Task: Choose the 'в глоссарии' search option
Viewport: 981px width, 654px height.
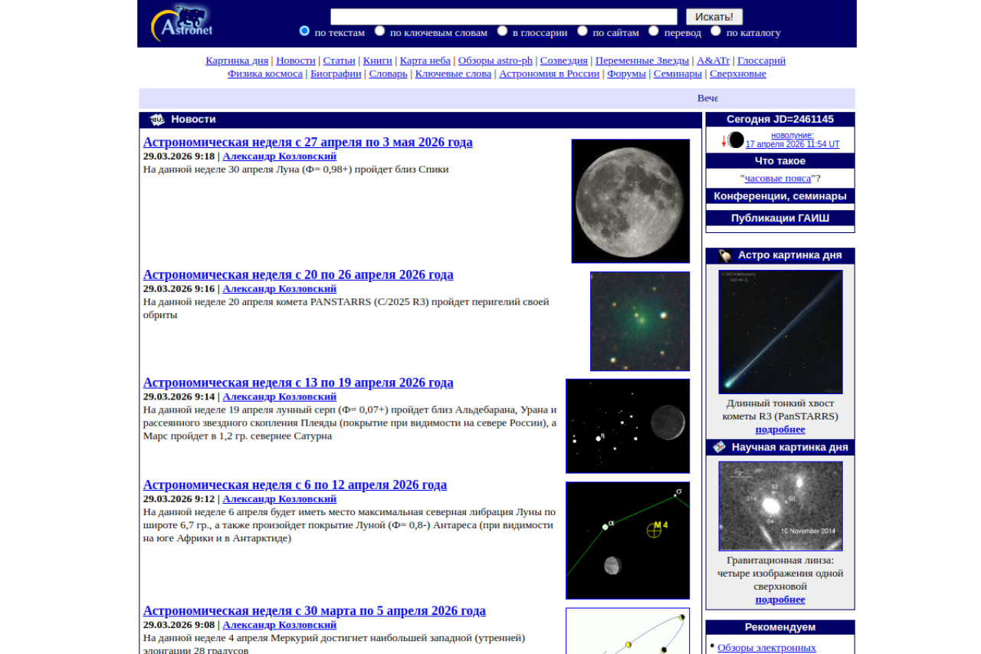Action: (x=502, y=31)
